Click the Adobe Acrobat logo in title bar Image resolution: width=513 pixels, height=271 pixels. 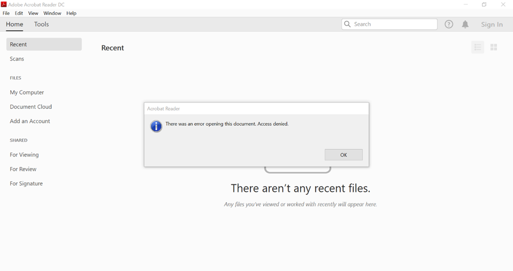(x=4, y=4)
